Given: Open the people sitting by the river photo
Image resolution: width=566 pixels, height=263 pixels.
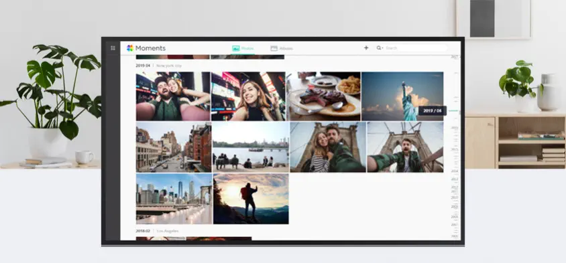Looking at the screenshot, I should pos(251,147).
